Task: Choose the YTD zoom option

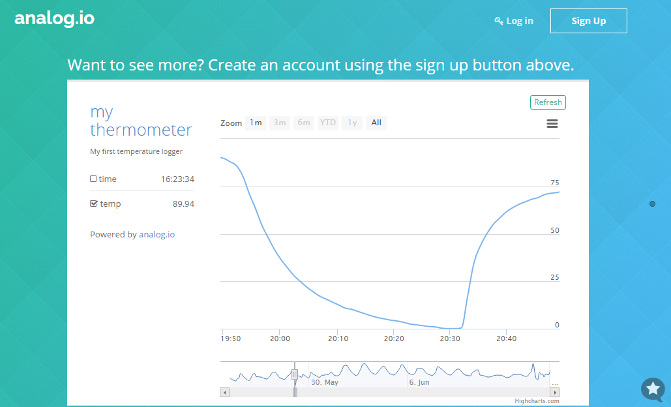Action: pyautogui.click(x=328, y=123)
